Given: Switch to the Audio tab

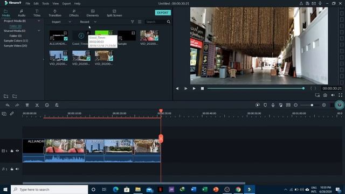Looking at the screenshot, I should pyautogui.click(x=22, y=13).
